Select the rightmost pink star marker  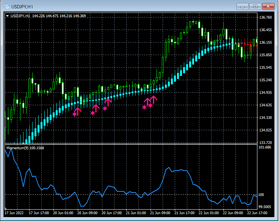pyautogui.click(x=150, y=106)
